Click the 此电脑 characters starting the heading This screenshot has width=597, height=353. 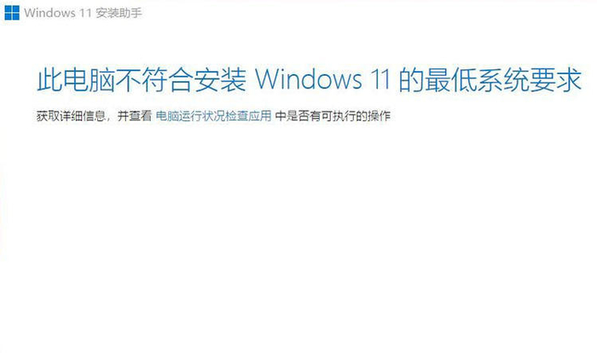[76, 80]
